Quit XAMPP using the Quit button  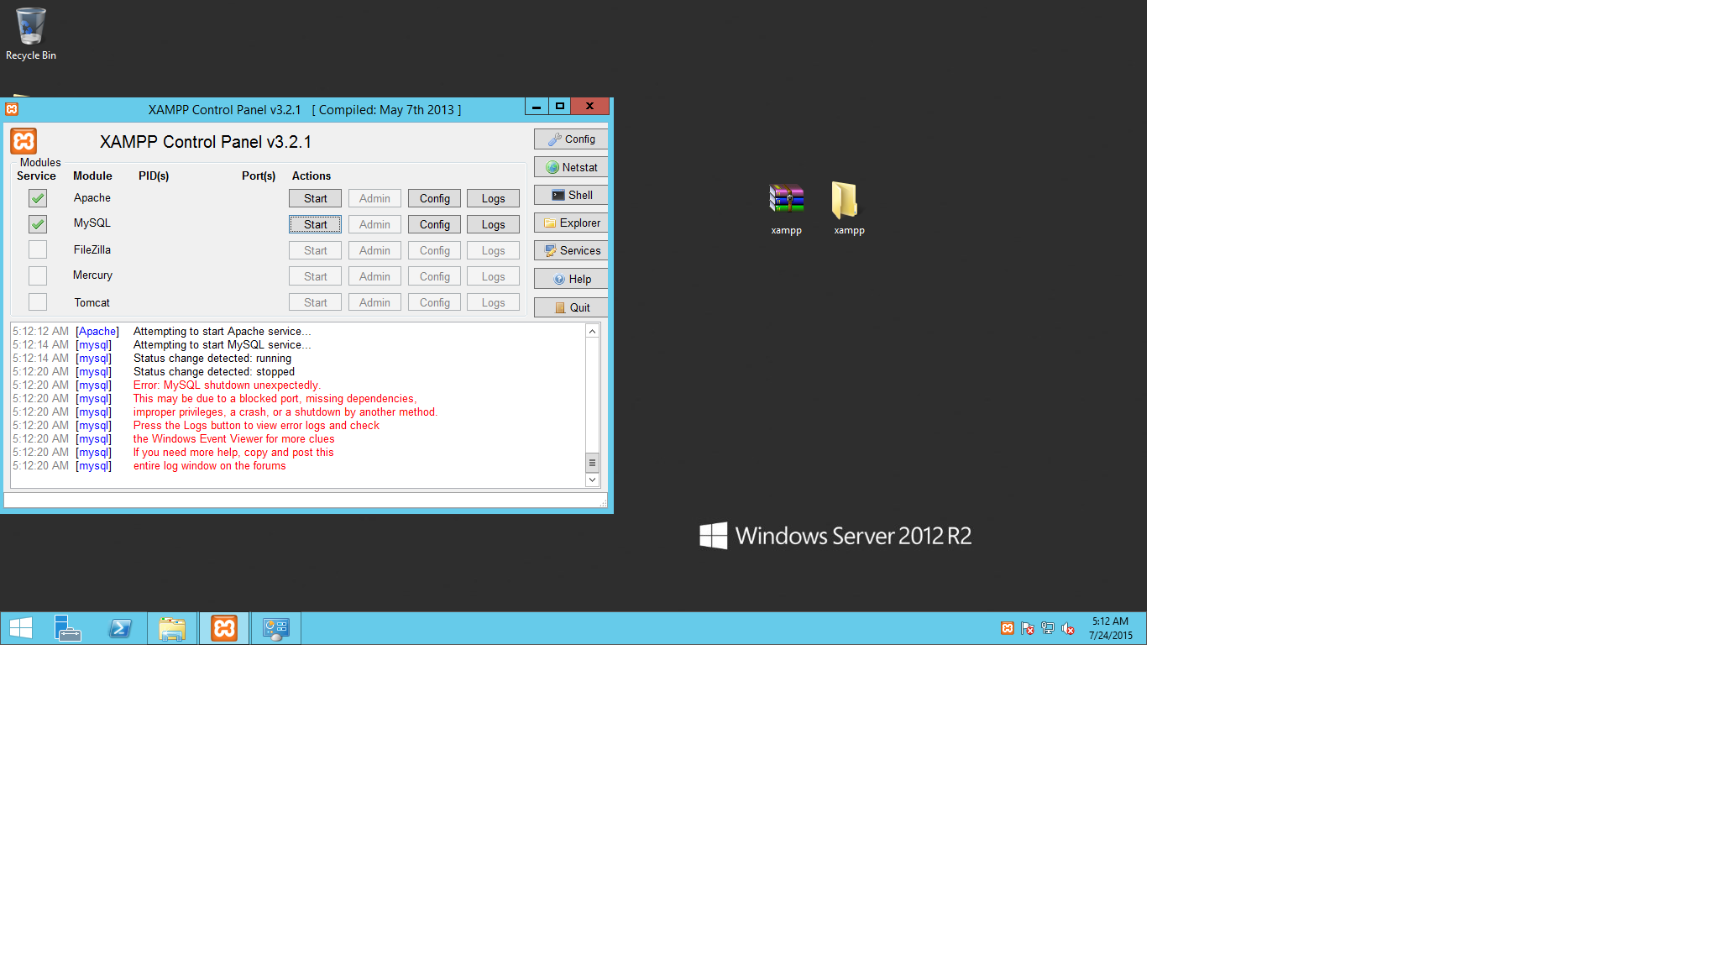click(x=571, y=307)
